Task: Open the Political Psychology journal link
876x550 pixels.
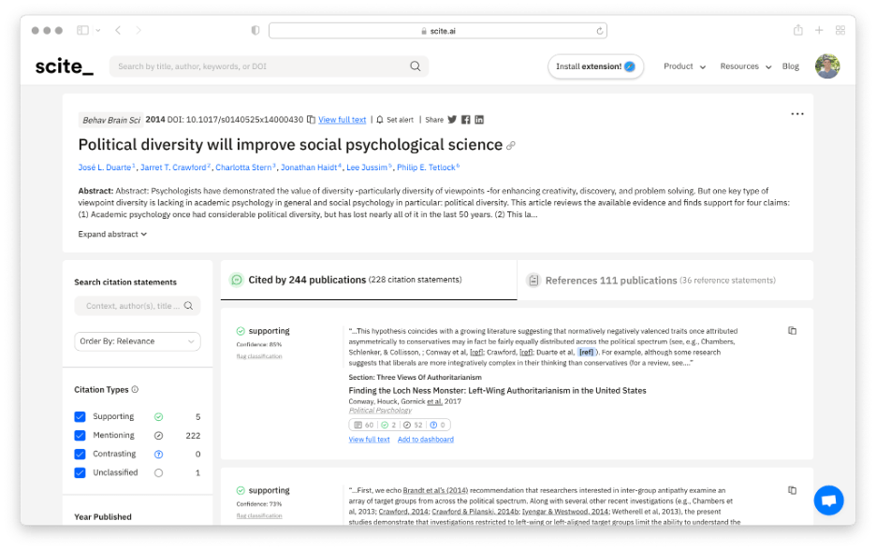Action: (380, 411)
